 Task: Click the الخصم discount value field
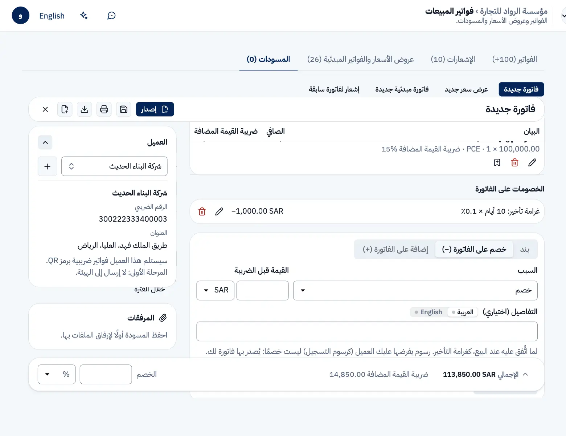pos(106,374)
